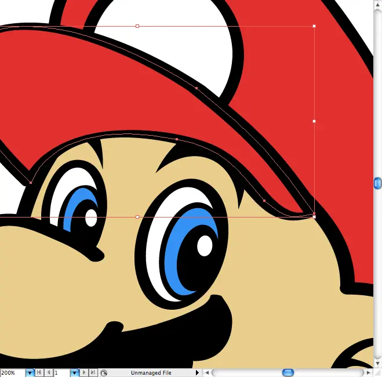The image size is (382, 377).
Task: Click the Version Cue status icon
Action: pyautogui.click(x=104, y=373)
